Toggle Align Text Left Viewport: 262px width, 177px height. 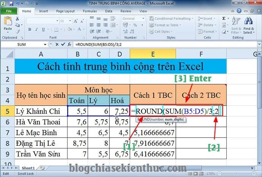[x=92, y=25]
